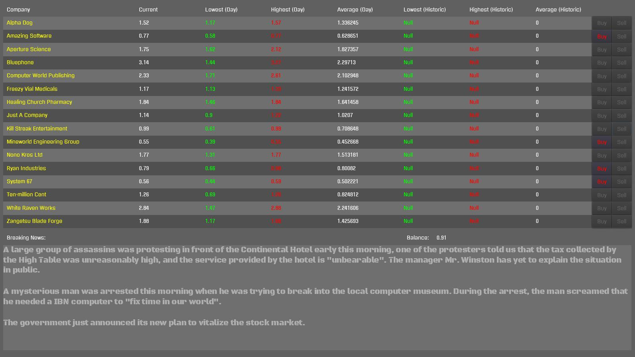This screenshot has width=635, height=357.
Task: Sell White Raven Works shares
Action: click(x=622, y=208)
